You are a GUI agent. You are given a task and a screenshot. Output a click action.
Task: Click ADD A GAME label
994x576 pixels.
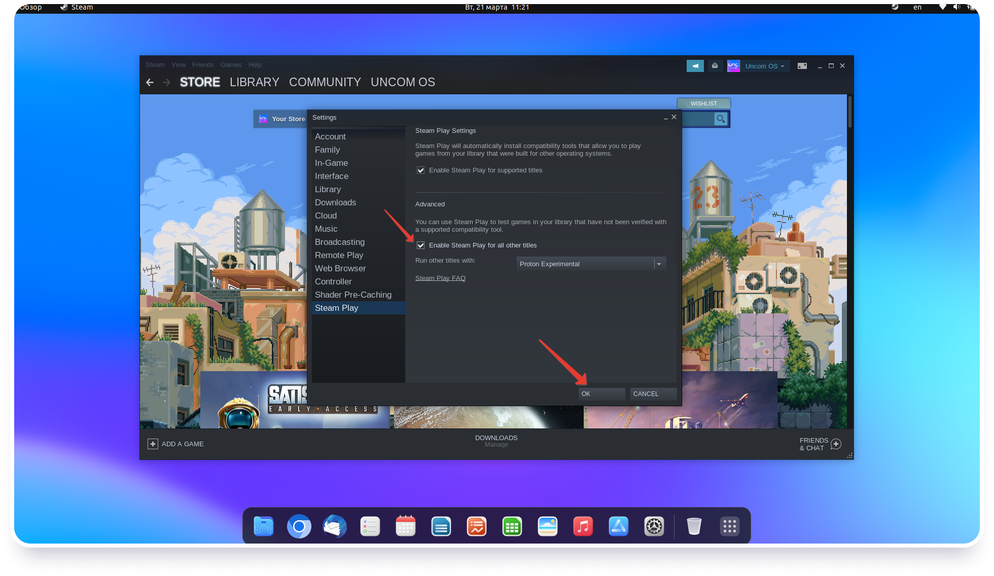click(x=183, y=444)
